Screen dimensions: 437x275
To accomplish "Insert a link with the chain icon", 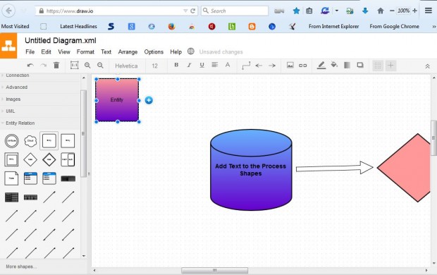I will tap(302, 66).
